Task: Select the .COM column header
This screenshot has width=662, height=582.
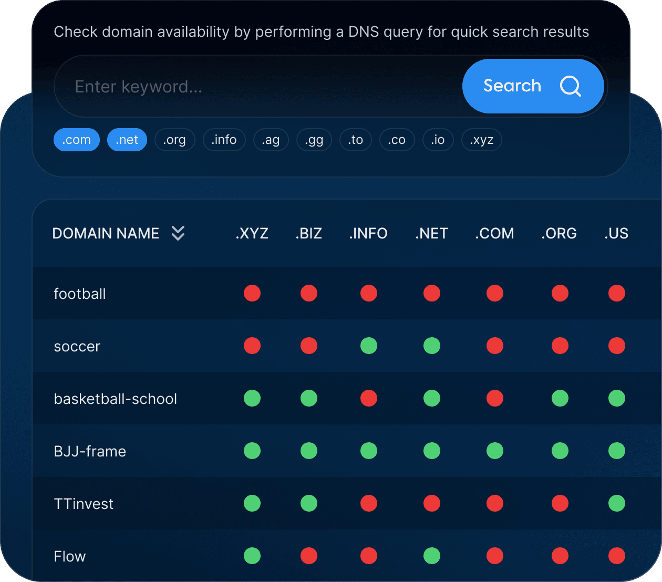Action: pyautogui.click(x=495, y=233)
